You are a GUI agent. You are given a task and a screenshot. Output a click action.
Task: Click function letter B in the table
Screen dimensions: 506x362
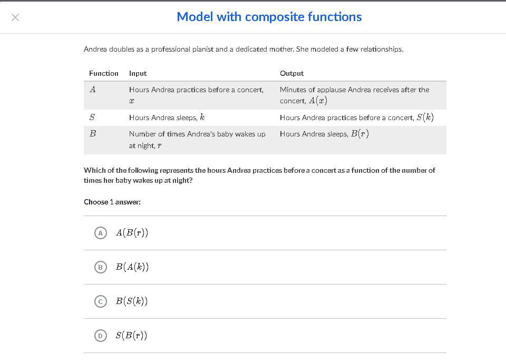pyautogui.click(x=93, y=134)
